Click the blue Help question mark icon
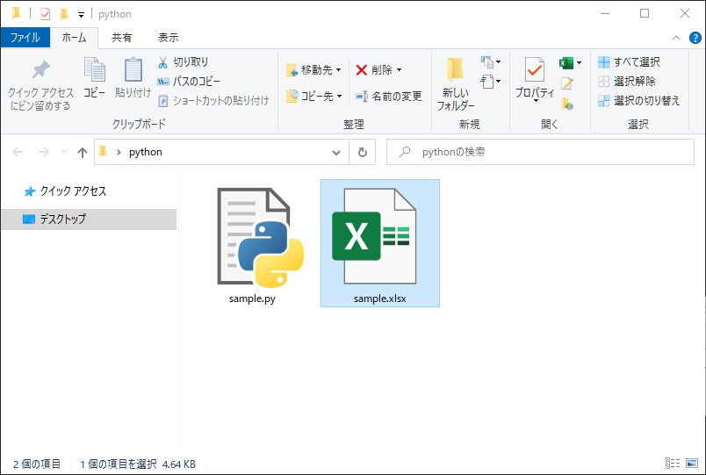This screenshot has height=475, width=706. [695, 37]
